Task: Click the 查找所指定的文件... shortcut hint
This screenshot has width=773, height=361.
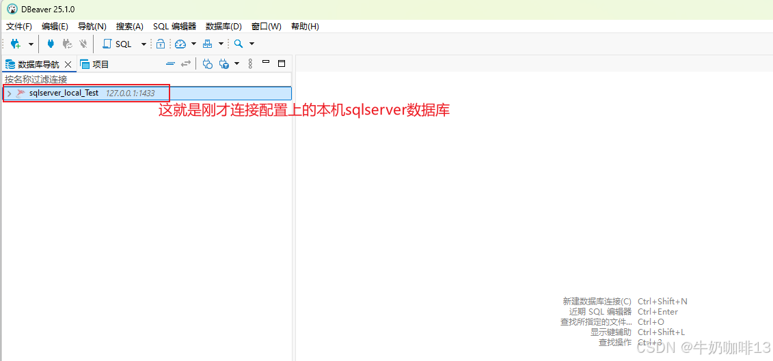Action: coord(595,321)
